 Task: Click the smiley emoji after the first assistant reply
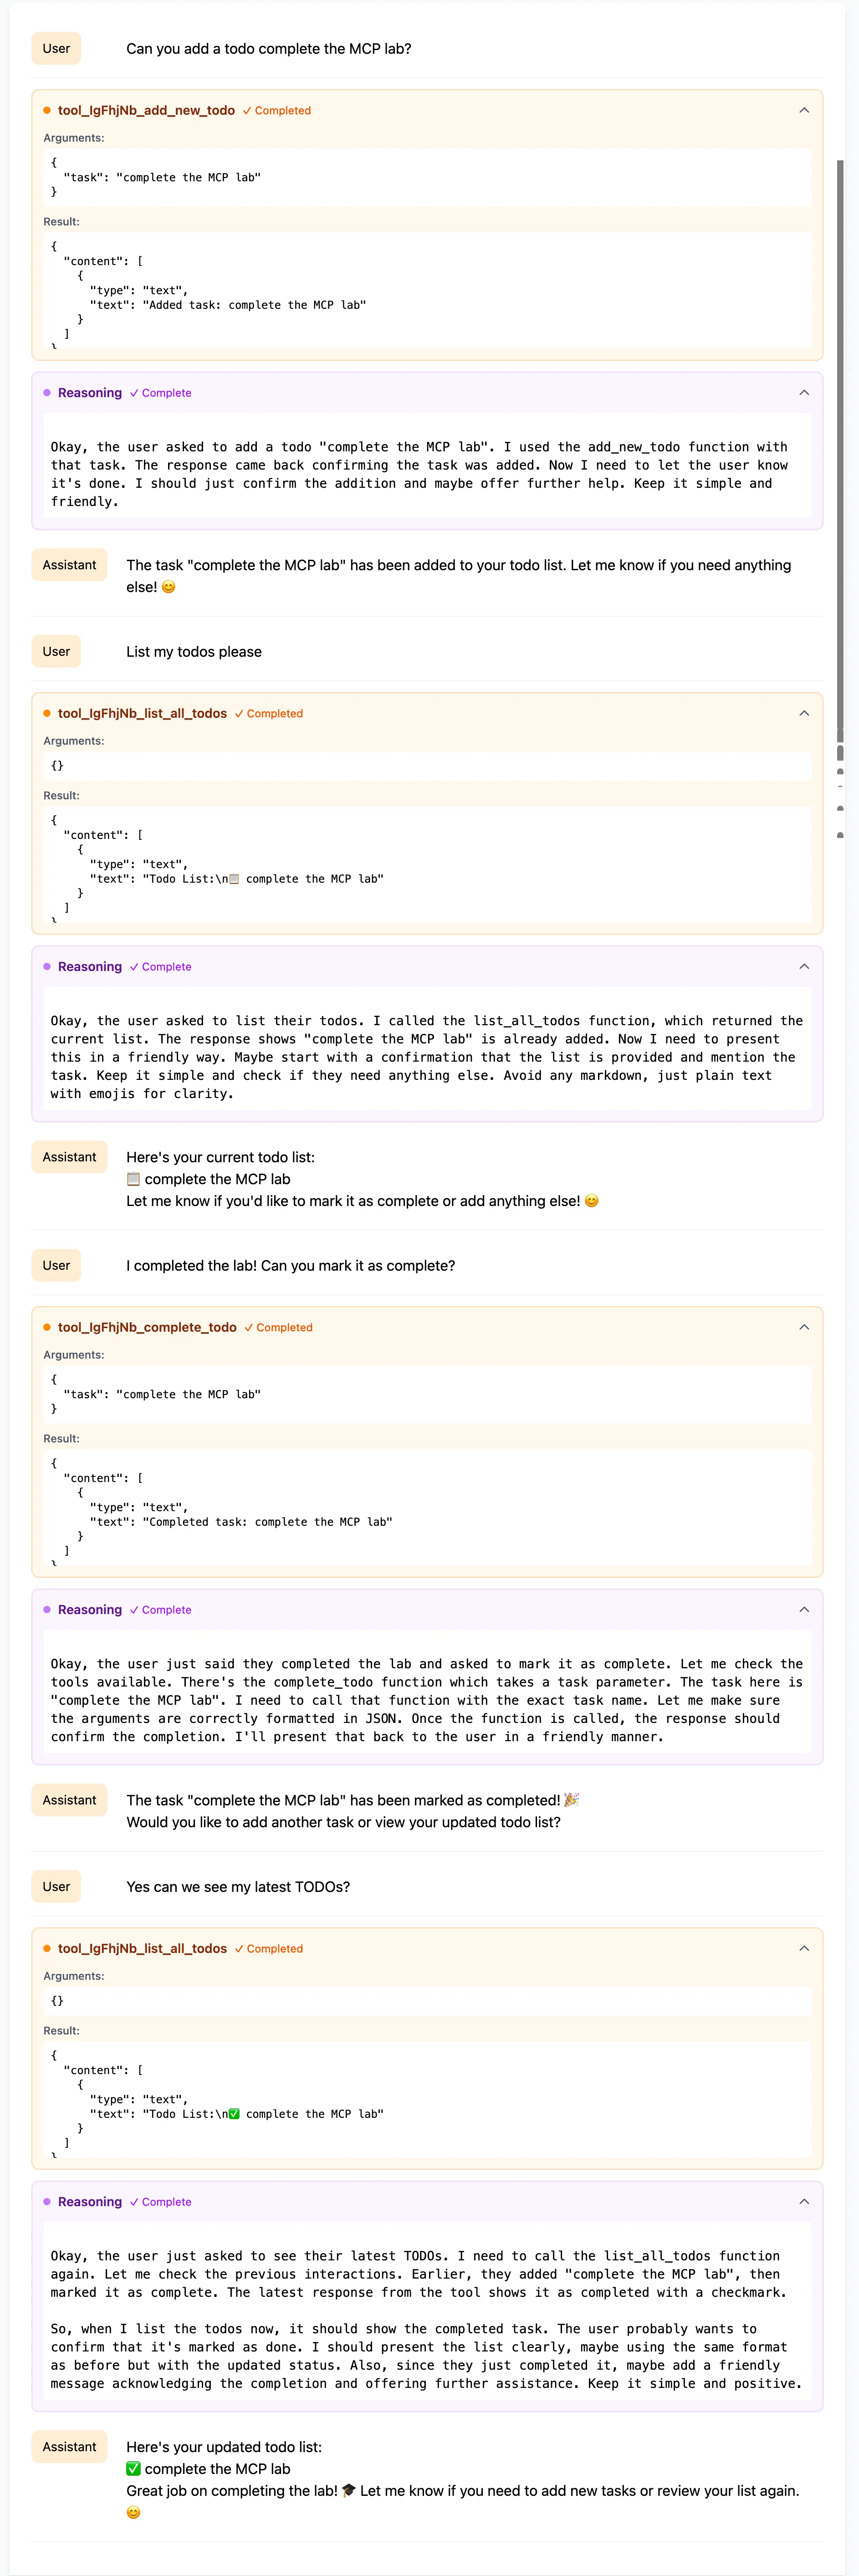[168, 587]
